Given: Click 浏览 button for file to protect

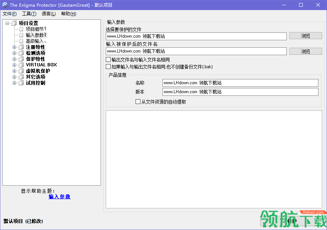Looking at the screenshot, I should (305, 36).
